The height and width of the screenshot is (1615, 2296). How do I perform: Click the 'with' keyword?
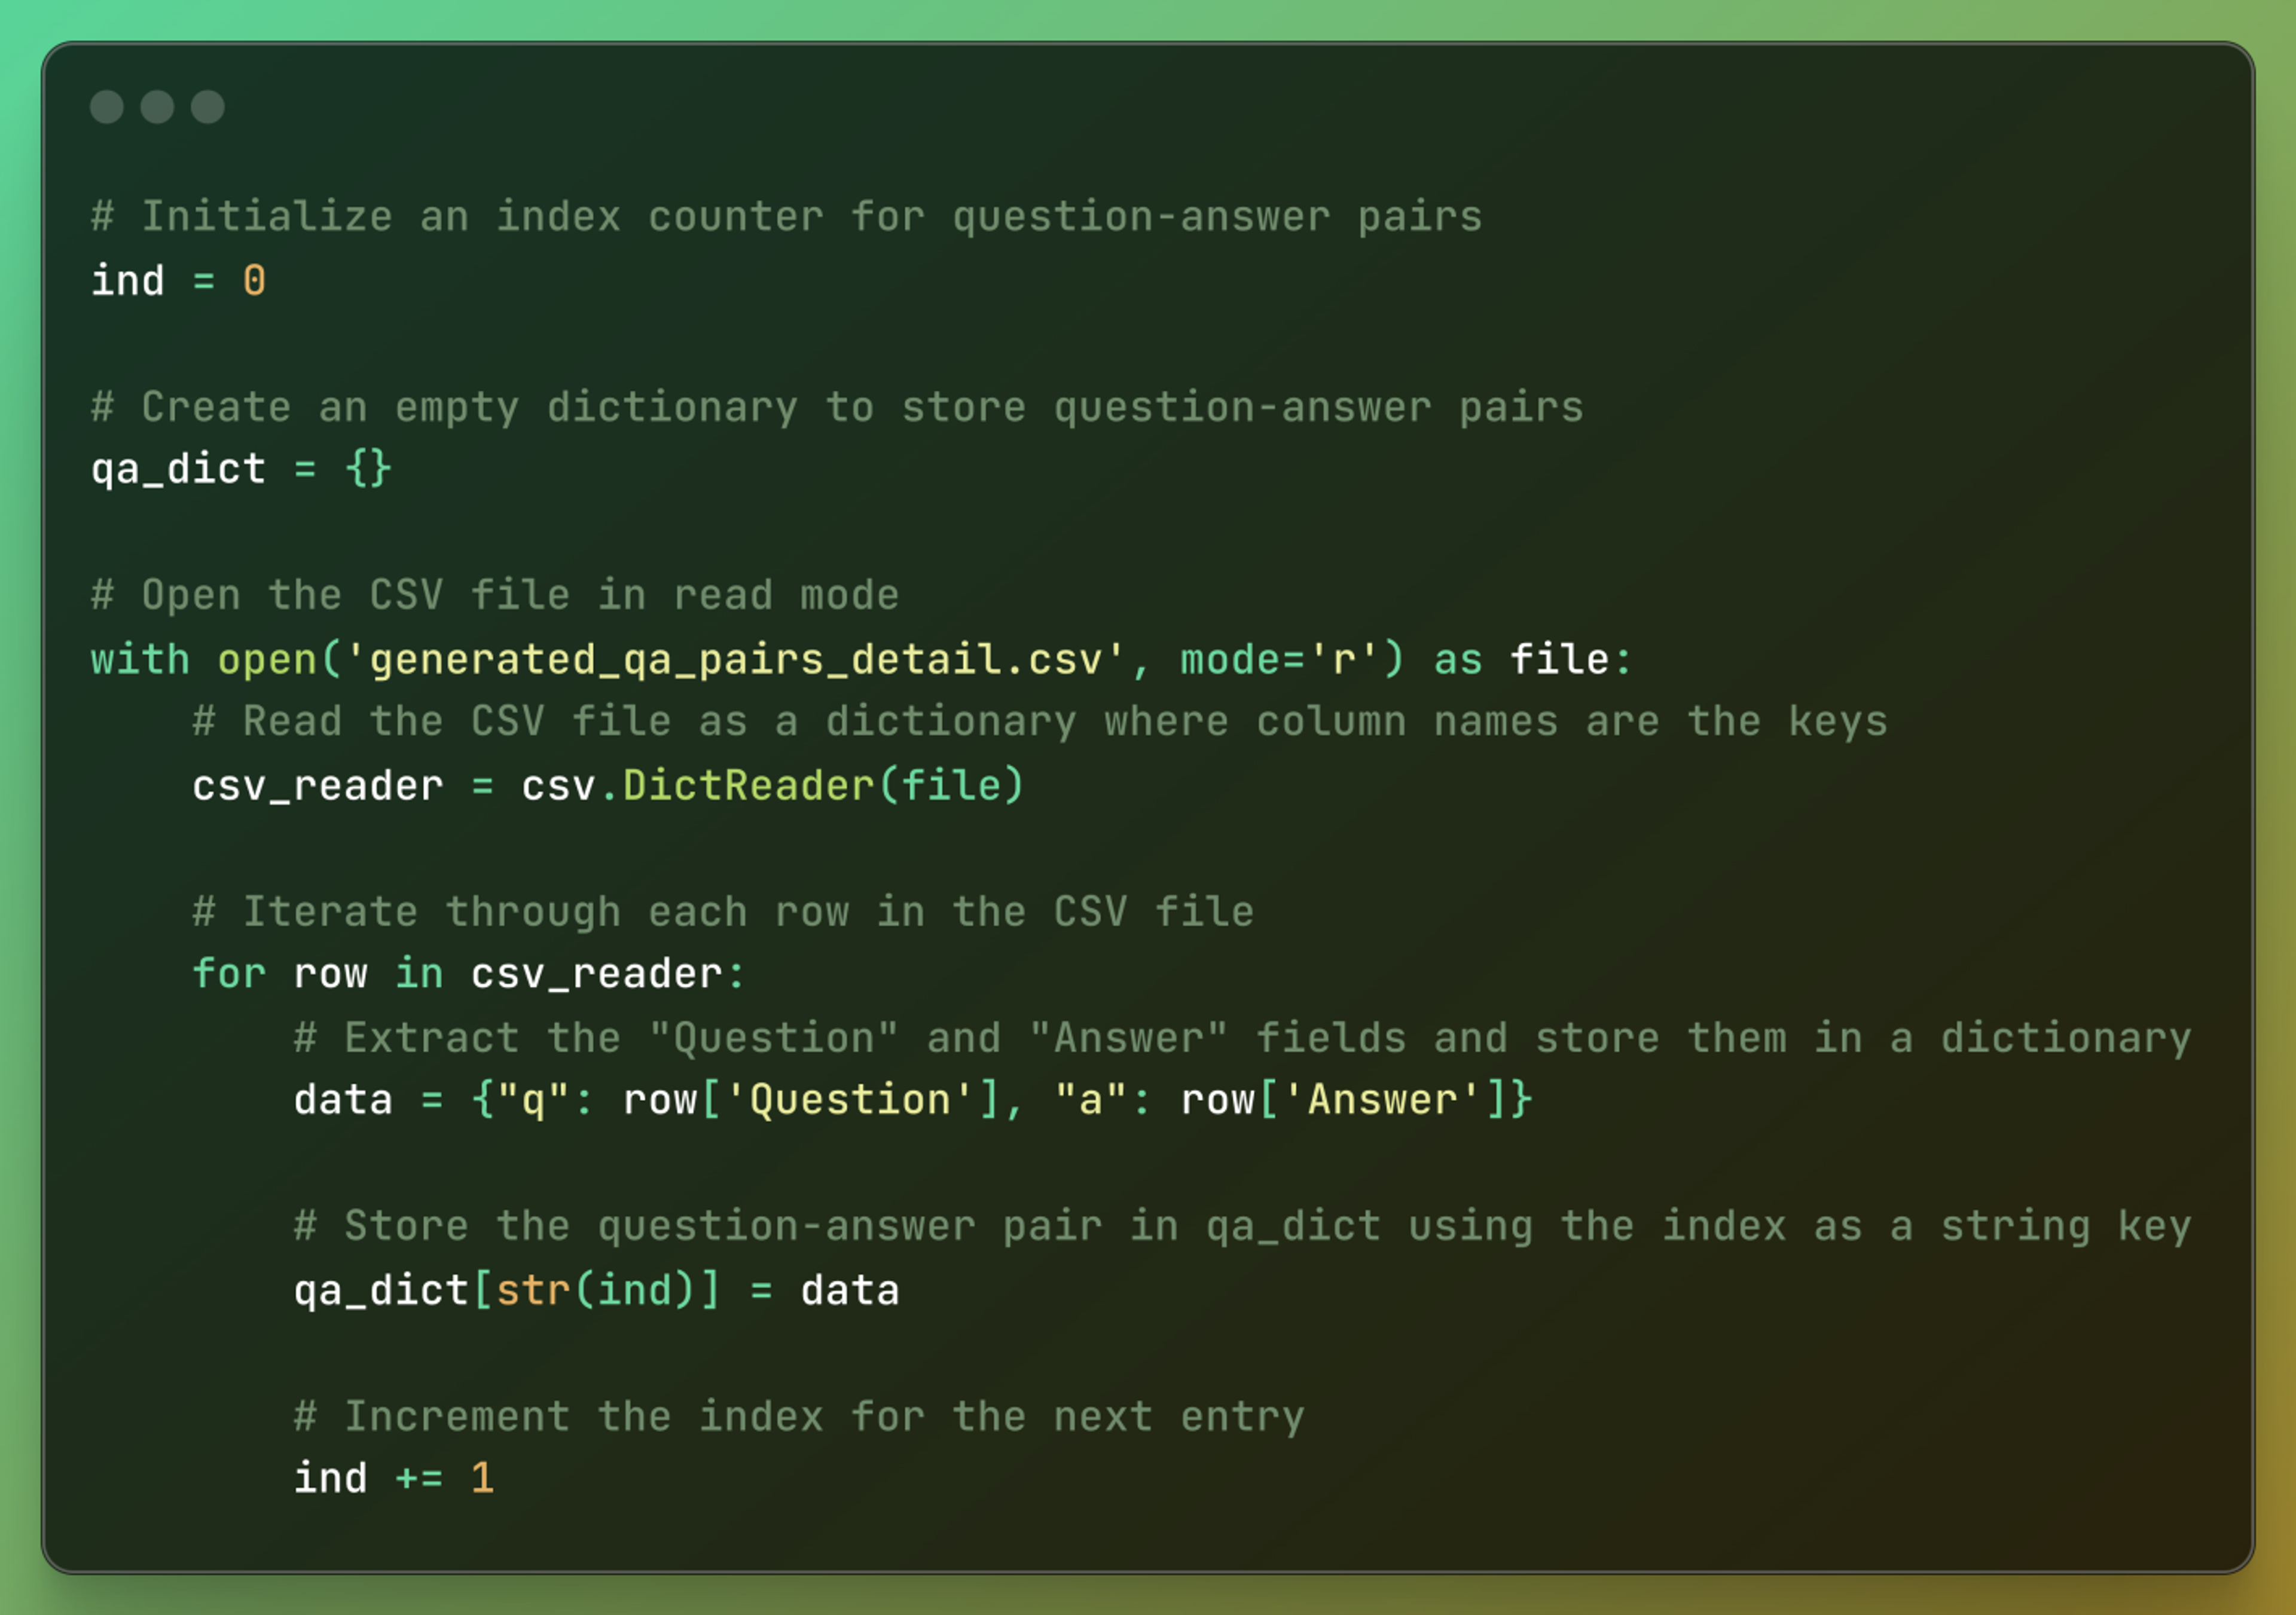[140, 660]
